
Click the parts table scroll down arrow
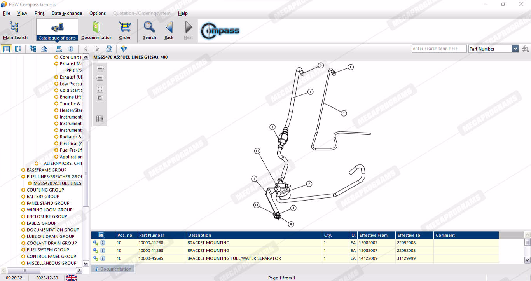tap(528, 260)
